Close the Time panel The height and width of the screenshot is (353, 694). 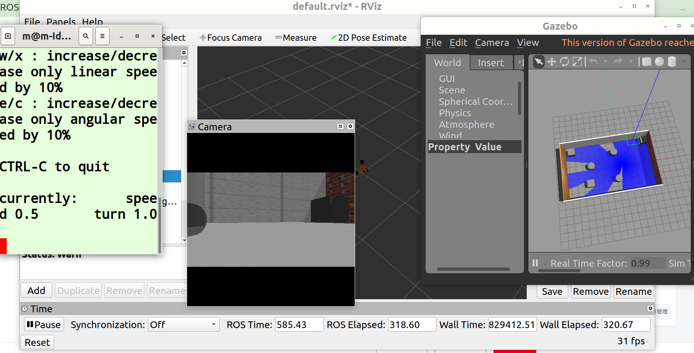pyautogui.click(x=650, y=308)
